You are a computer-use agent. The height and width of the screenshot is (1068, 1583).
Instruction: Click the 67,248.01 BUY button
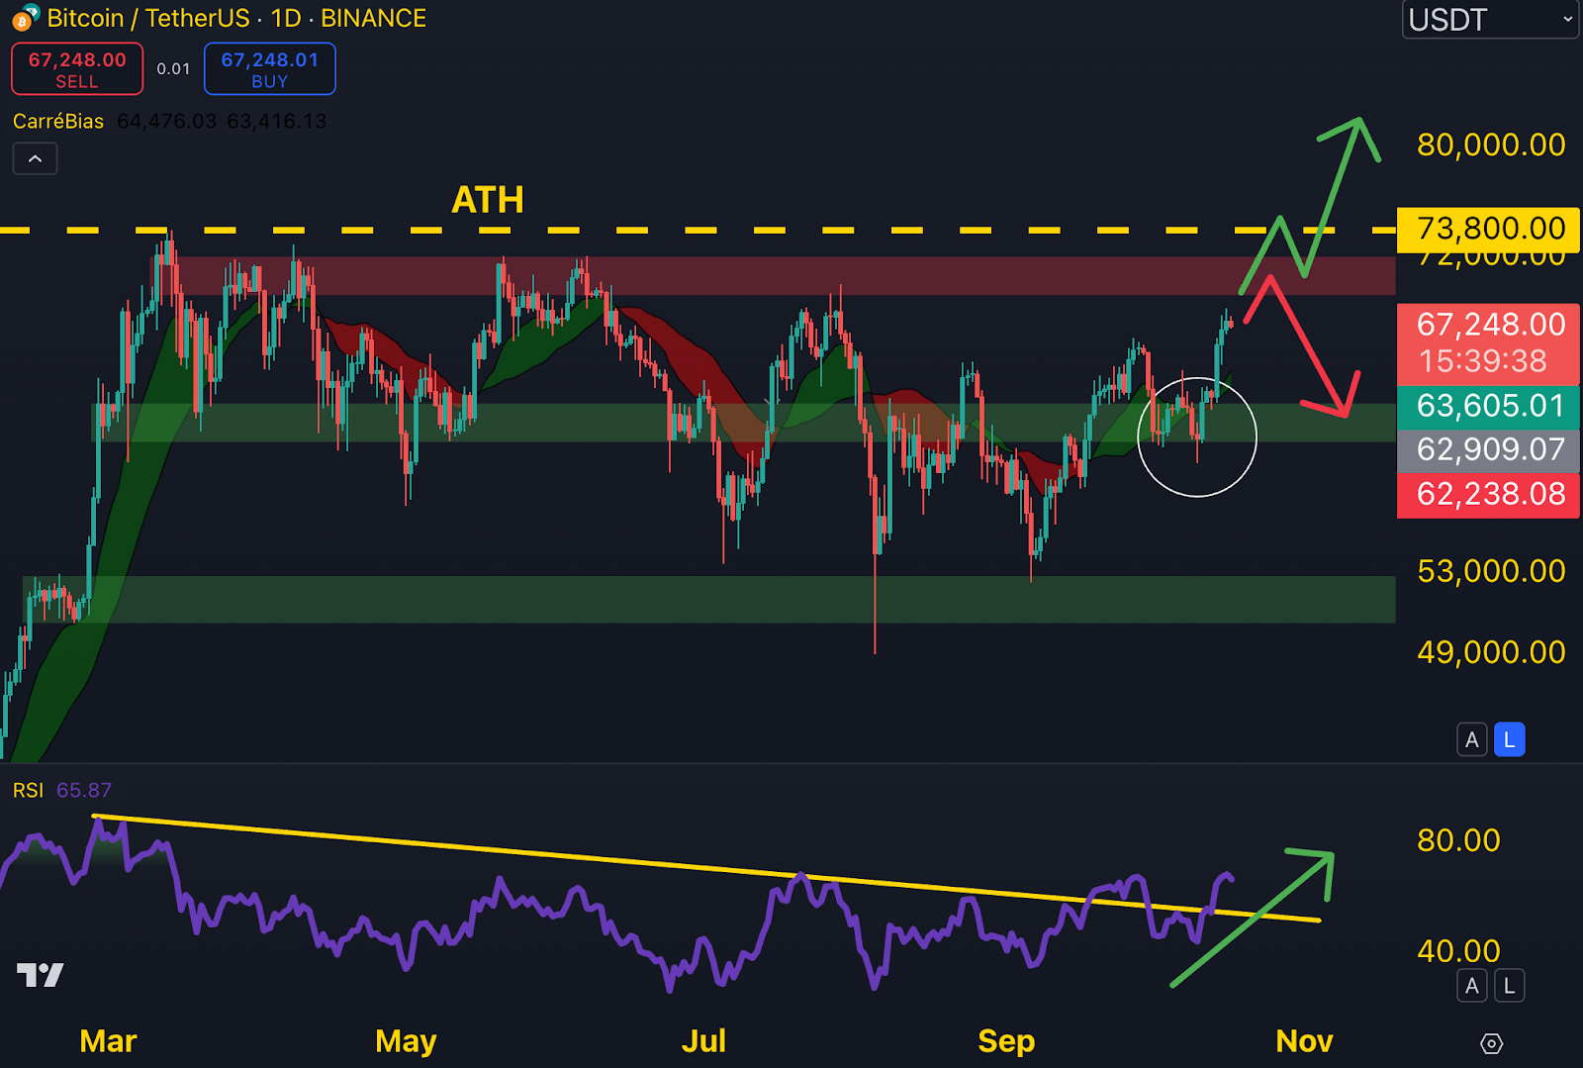pos(270,69)
